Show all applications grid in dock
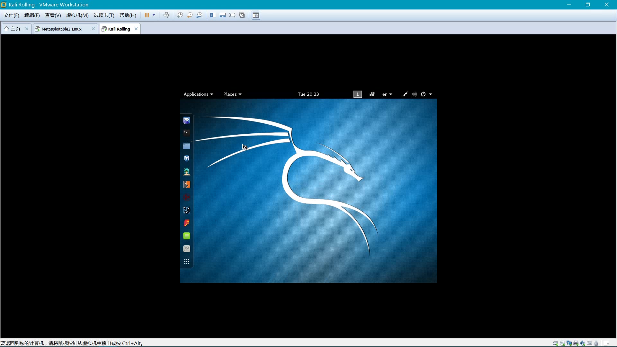This screenshot has width=617, height=347. click(186, 262)
